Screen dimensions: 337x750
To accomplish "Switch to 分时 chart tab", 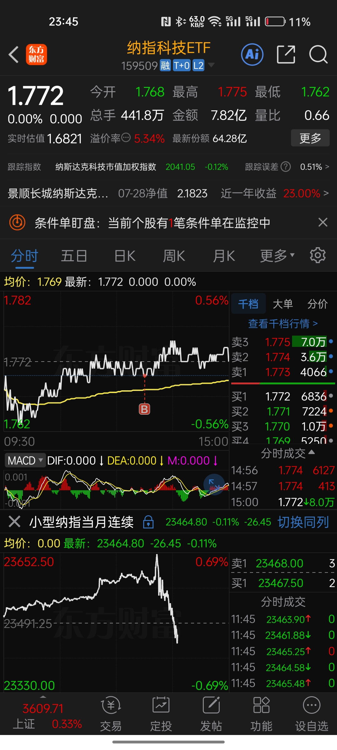I will coord(24,256).
